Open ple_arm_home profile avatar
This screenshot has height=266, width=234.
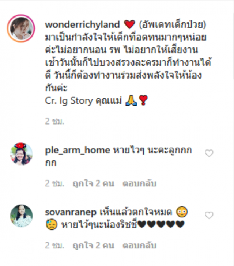coord(21,154)
